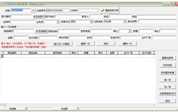Click the 先添加商品 button
Image resolution: width=178 pixels, height=112 pixels.
[41, 31]
